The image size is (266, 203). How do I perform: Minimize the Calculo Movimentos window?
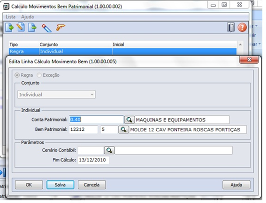213,5
